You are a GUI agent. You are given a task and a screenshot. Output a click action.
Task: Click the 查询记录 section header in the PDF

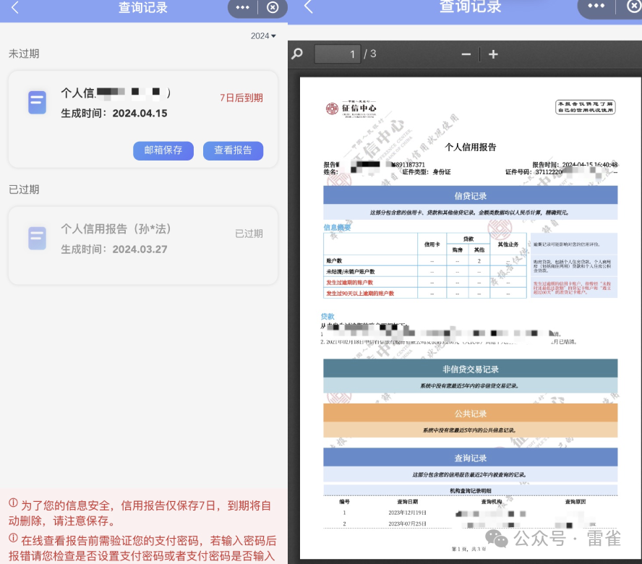470,458
